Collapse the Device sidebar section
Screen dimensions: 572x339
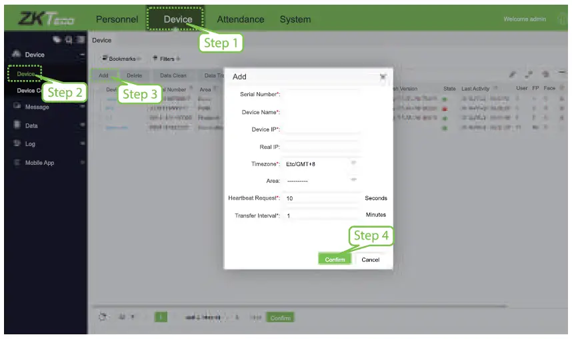[x=83, y=55]
